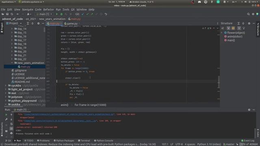Toggle the Structure side tool window button
Screen dimensions: 260x146
pos(258,29)
